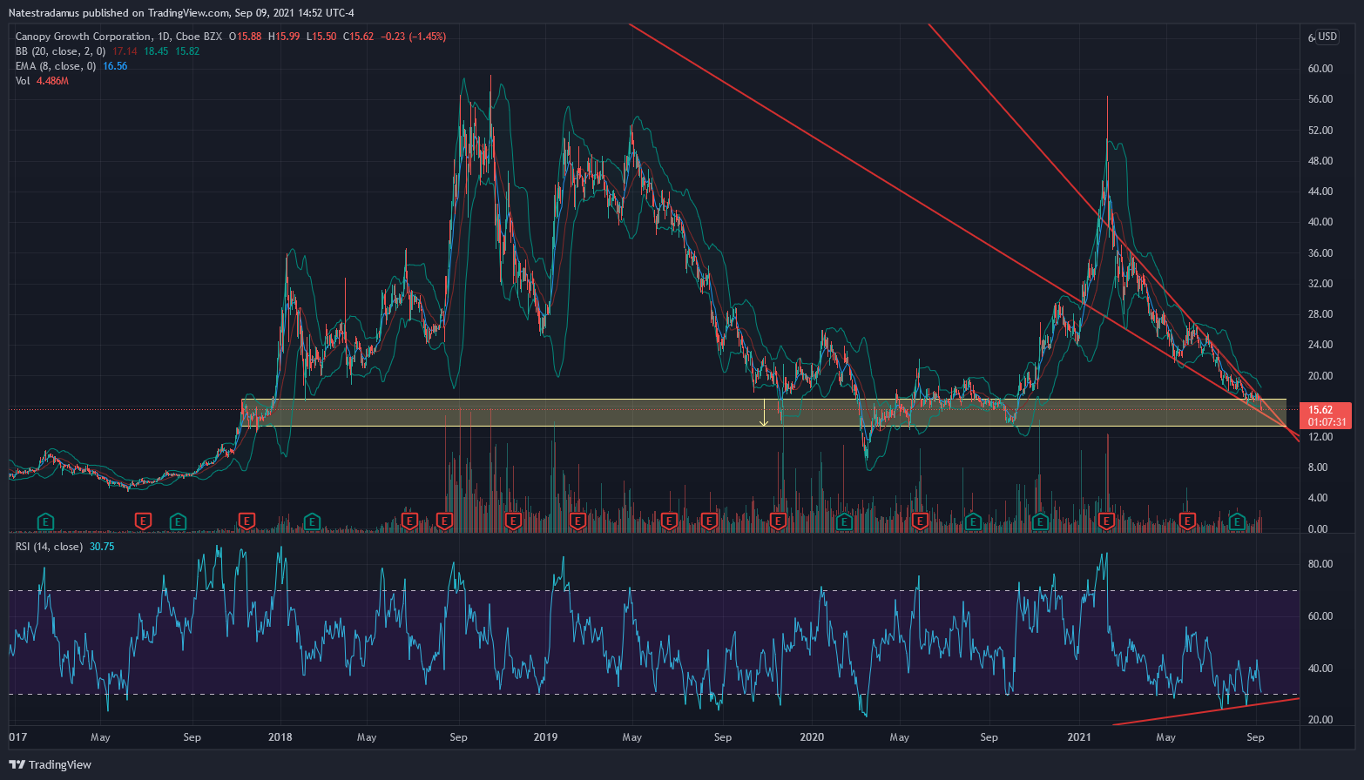The image size is (1364, 780).
Task: Click the 2019 label on the time axis
Action: point(545,737)
